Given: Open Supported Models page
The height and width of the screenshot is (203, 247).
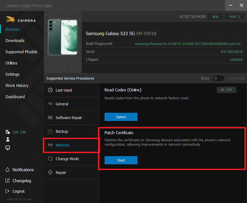Looking at the screenshot, I should pos(21,52).
